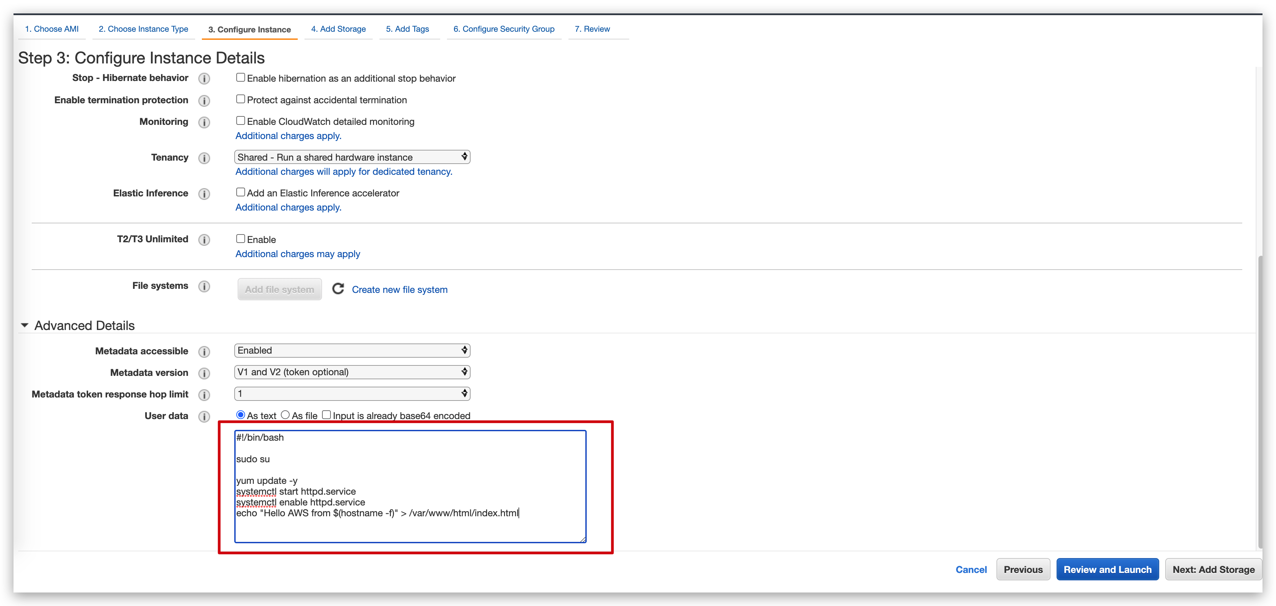Go to 5. Add Tags tab
This screenshot has height=606, width=1276.
(408, 29)
